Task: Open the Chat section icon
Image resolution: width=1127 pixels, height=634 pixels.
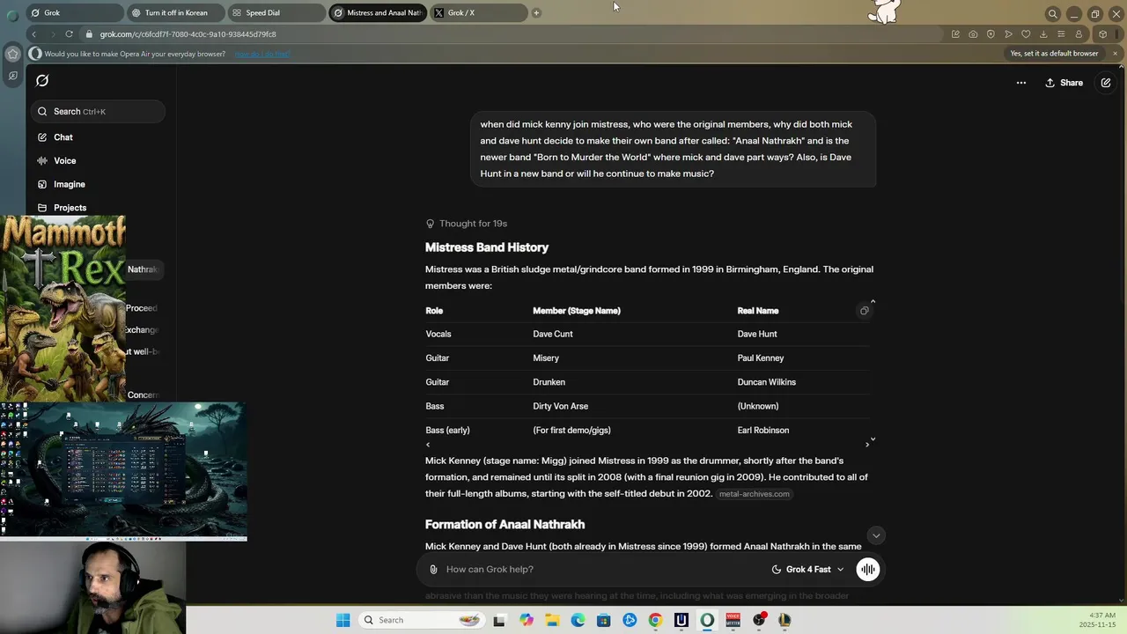Action: point(42,137)
